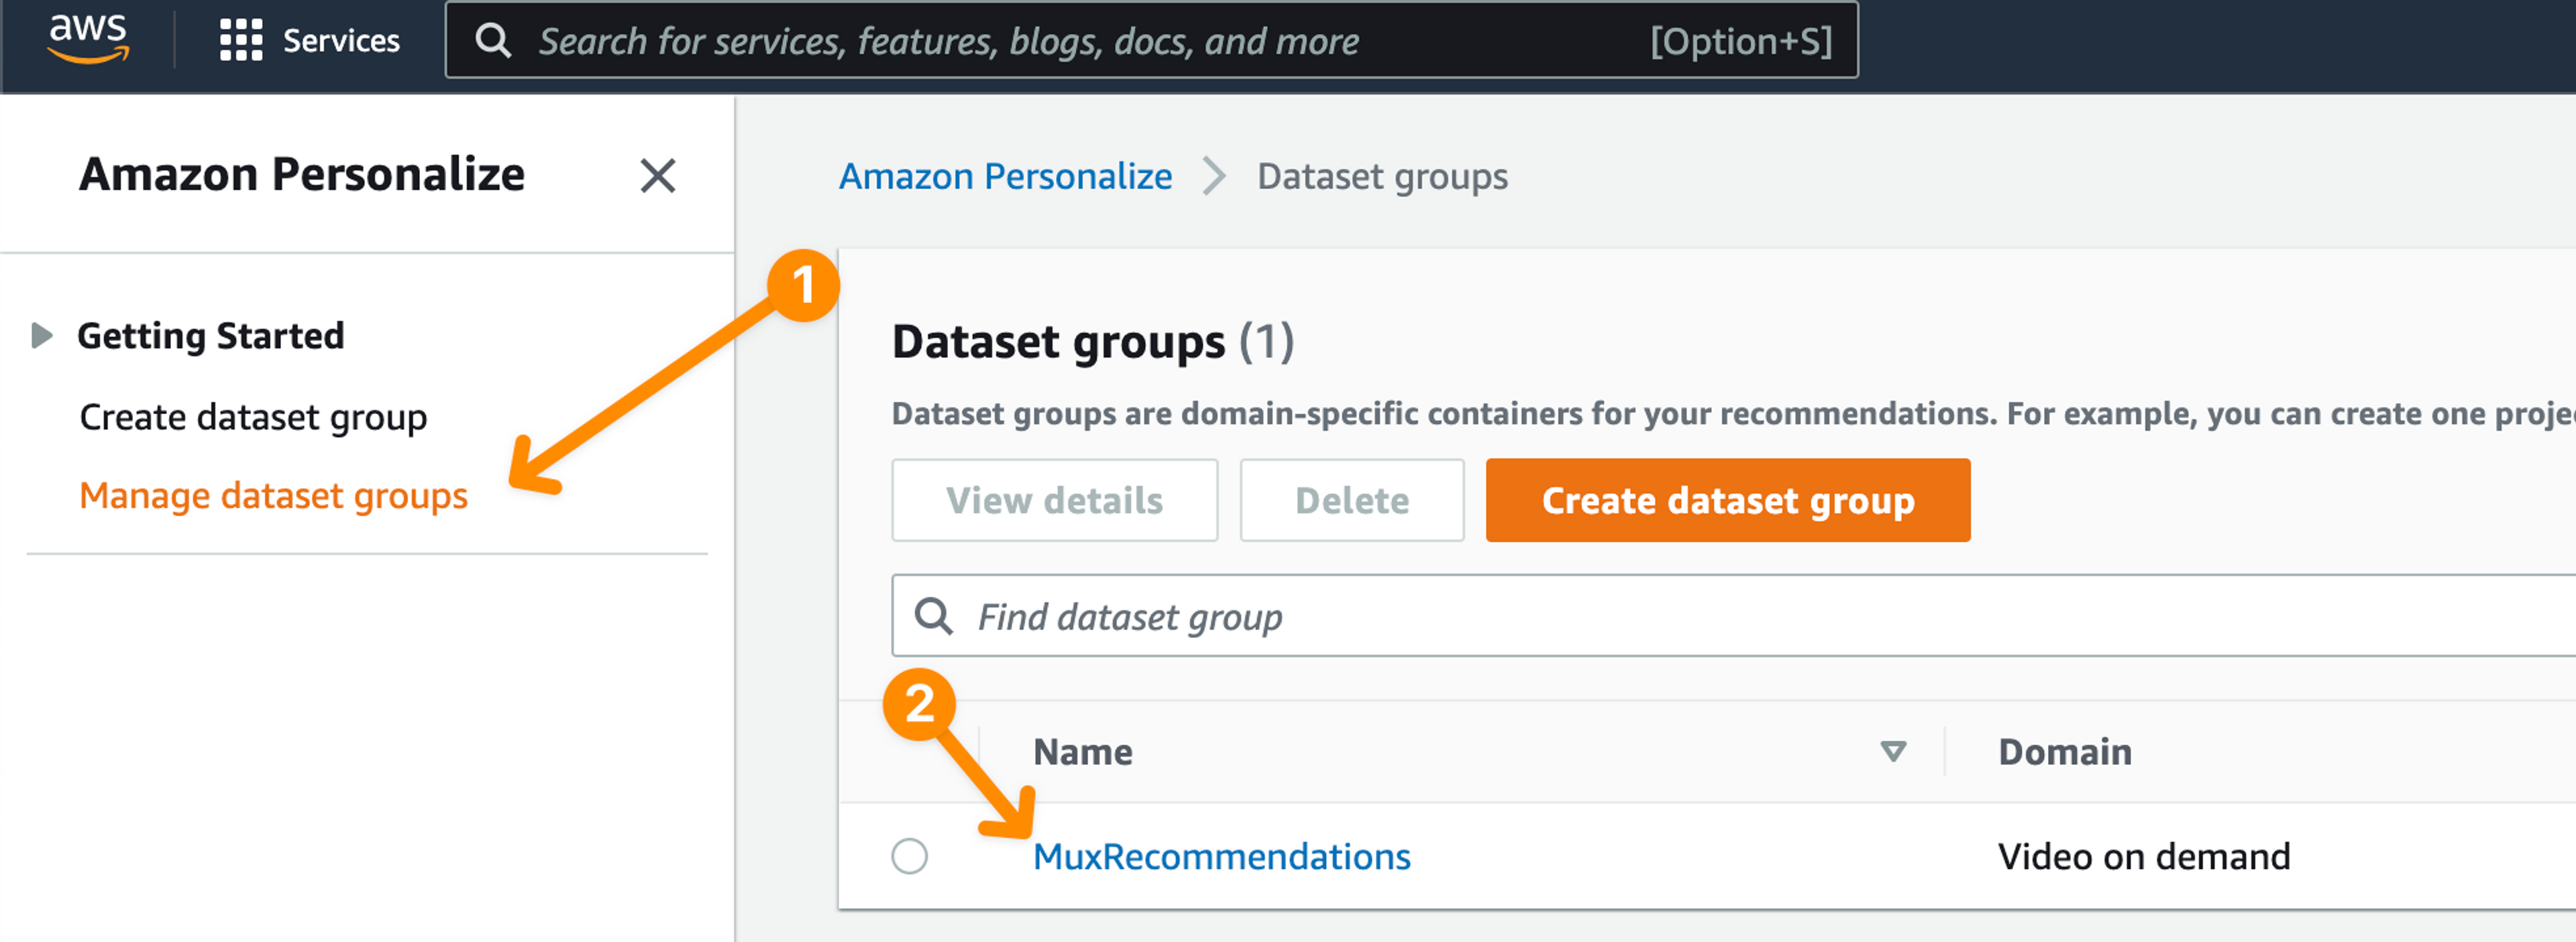The image size is (2576, 942).
Task: Open the MuxRecommendations dataset group link
Action: tap(1221, 856)
